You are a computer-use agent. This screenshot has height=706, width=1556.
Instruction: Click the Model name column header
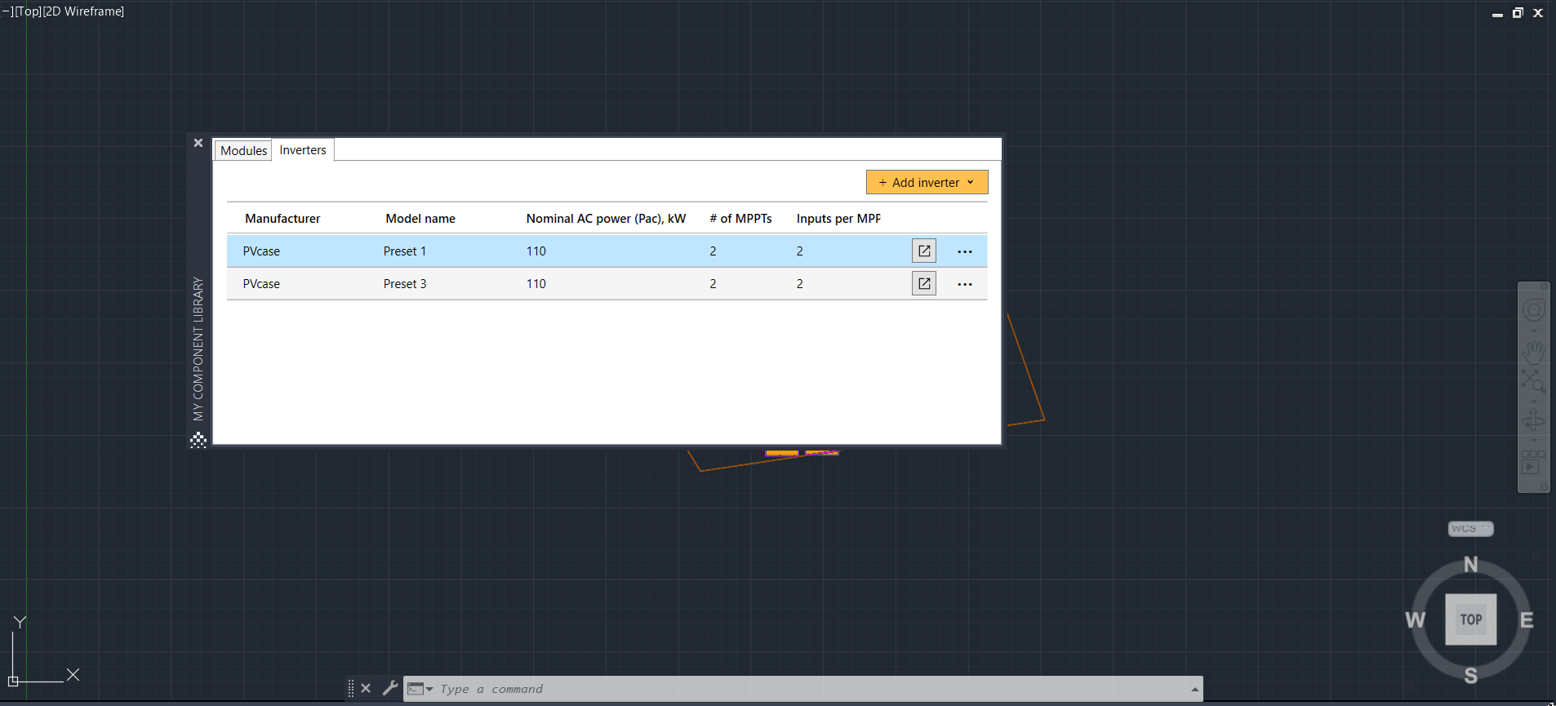tap(420, 219)
